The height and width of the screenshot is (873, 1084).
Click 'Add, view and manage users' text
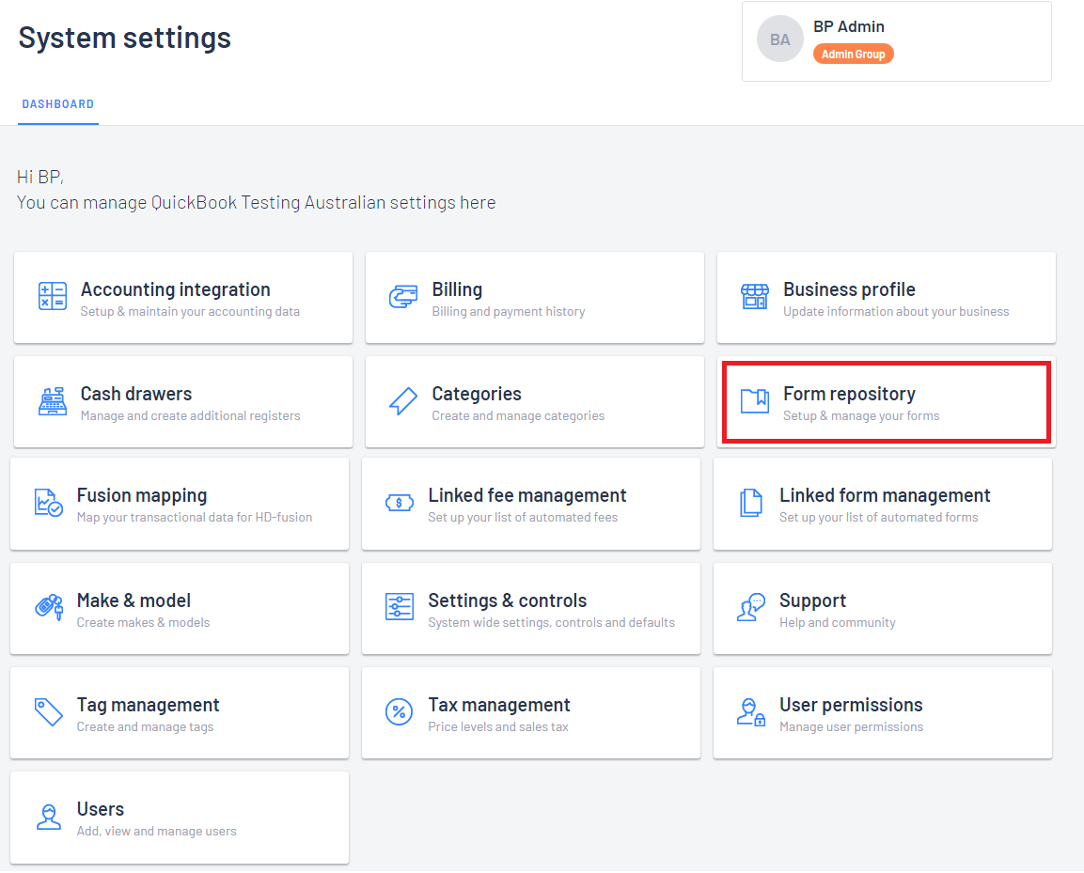tap(156, 832)
